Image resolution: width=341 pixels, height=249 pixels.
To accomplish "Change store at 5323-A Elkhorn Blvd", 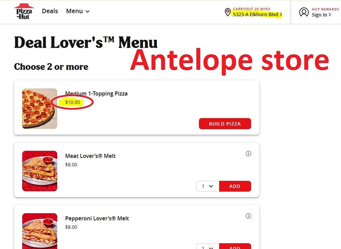I will click(256, 15).
